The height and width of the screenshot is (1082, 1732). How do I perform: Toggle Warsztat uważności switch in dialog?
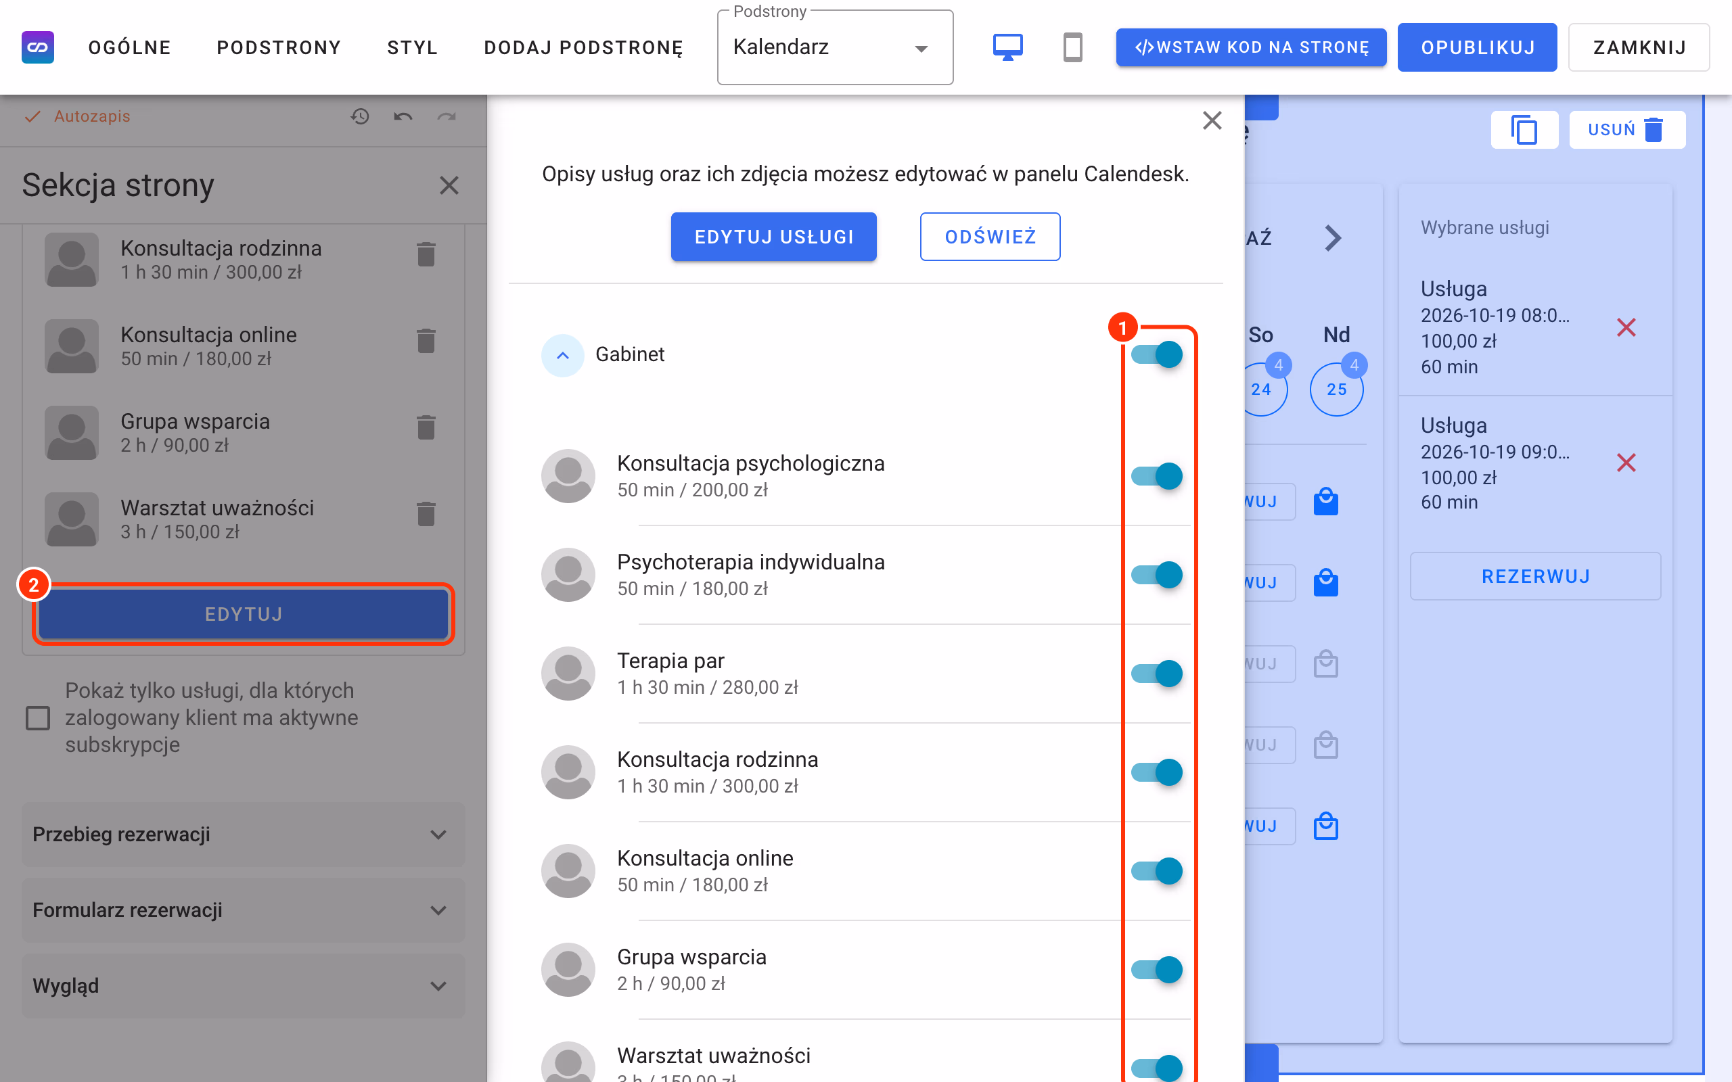1156,1068
